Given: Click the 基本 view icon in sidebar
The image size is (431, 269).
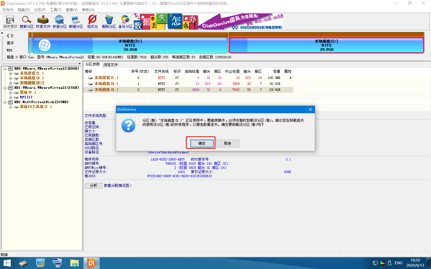Looking at the screenshot, I should (x=10, y=43).
